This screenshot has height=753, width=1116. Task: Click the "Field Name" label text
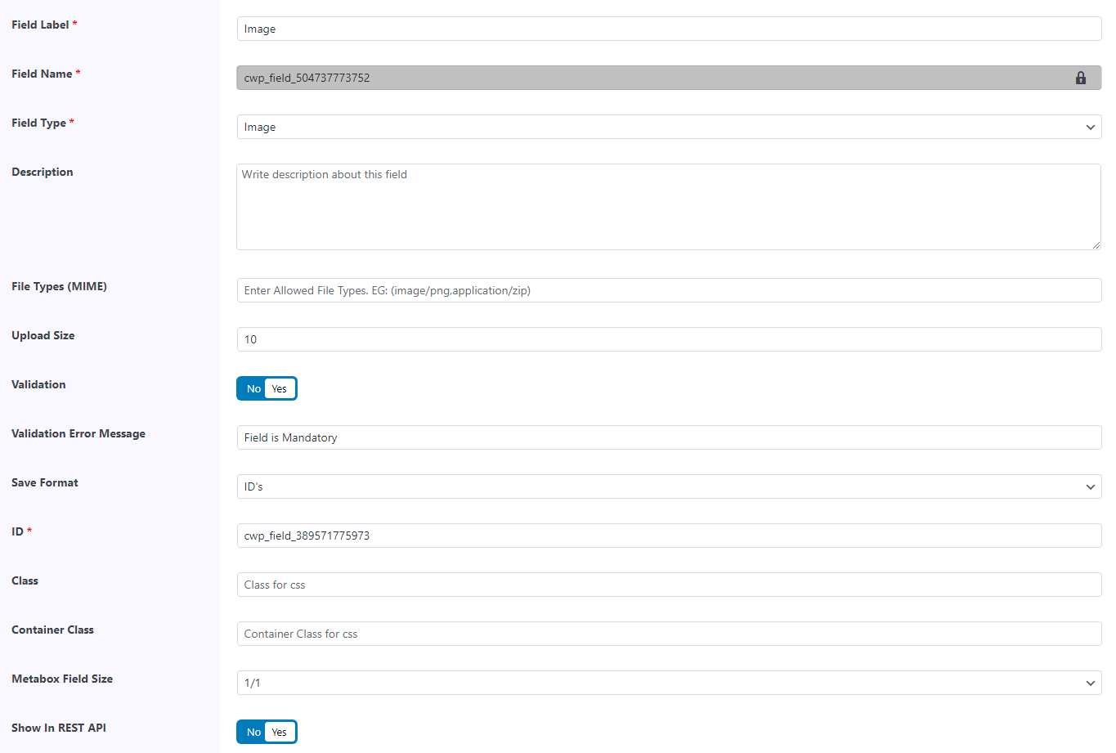pos(42,74)
